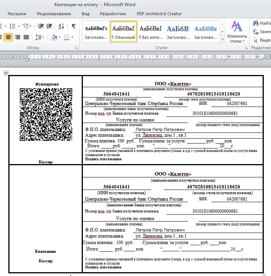Apply large blue АаБбВ: heading style
The height and width of the screenshot is (276, 271).
(x=178, y=32)
